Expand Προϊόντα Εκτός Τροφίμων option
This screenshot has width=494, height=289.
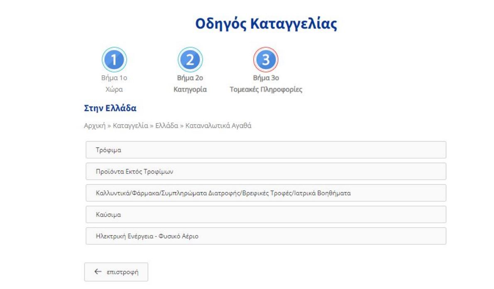266,171
